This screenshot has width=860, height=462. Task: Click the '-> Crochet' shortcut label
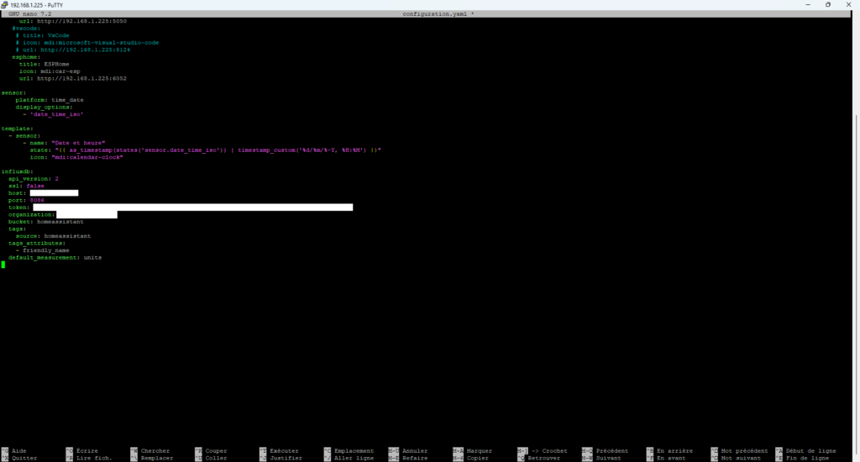[x=549, y=451]
